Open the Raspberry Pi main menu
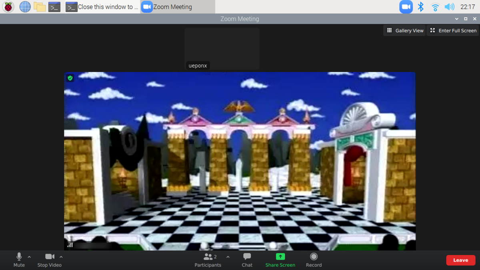Screen dimensions: 480x270 pyautogui.click(x=8, y=7)
